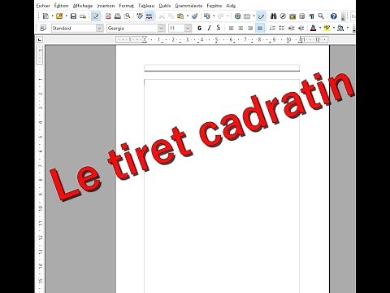Open the Tableau menu

pos(146,6)
